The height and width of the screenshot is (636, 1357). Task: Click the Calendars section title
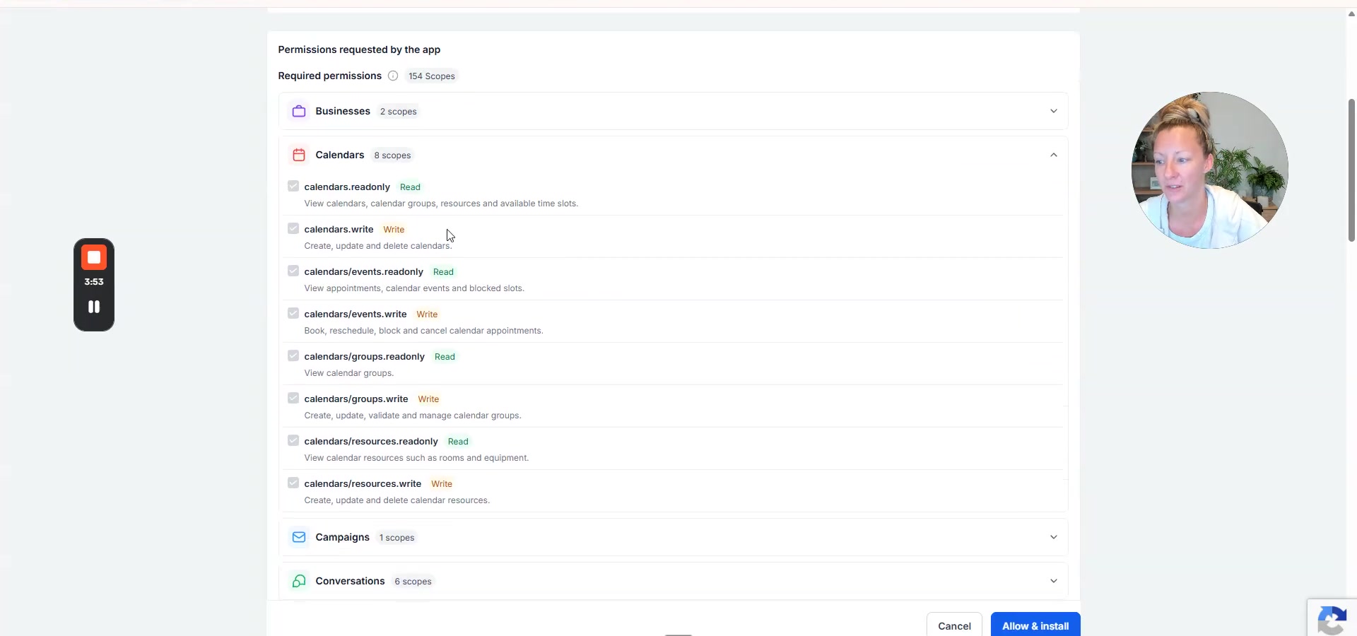(x=340, y=155)
